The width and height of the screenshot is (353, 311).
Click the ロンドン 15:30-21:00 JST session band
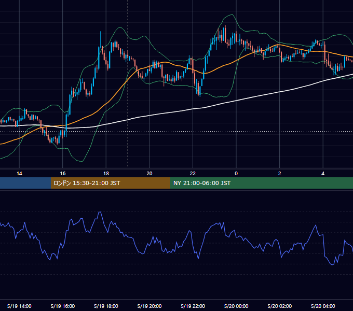click(x=110, y=183)
